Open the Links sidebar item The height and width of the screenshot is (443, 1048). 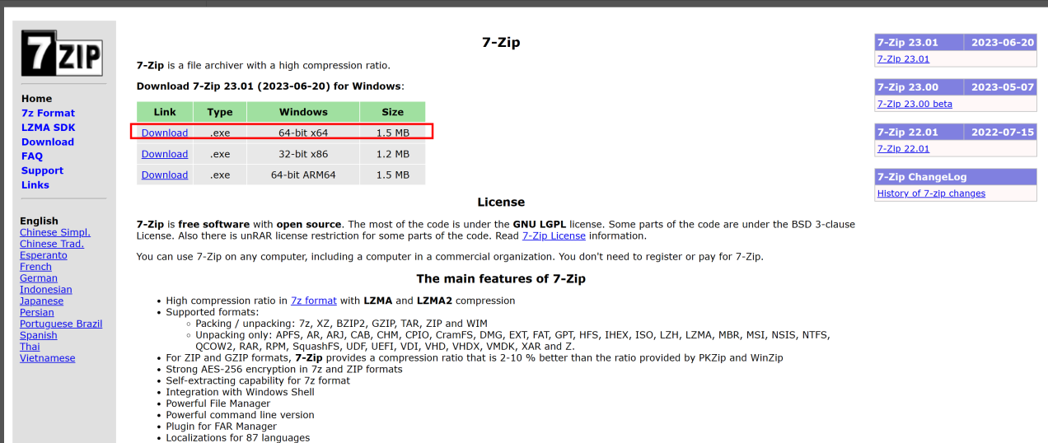coord(35,185)
